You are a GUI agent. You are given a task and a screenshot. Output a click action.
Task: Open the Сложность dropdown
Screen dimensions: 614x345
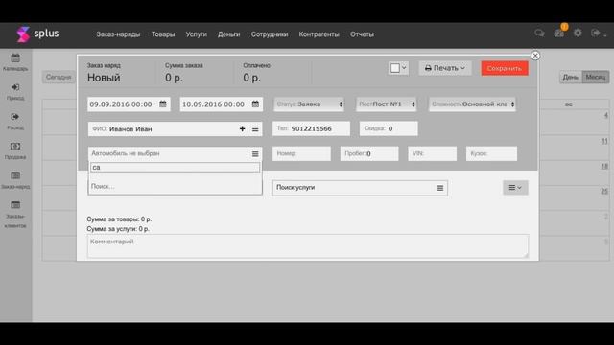(x=472, y=104)
